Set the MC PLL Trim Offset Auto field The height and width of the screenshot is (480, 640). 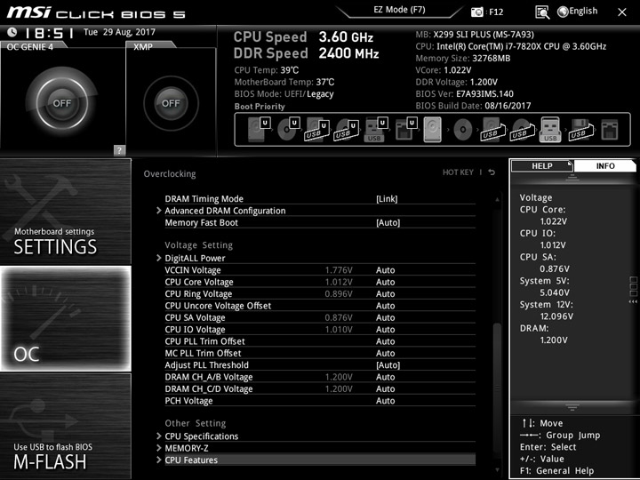tap(385, 353)
